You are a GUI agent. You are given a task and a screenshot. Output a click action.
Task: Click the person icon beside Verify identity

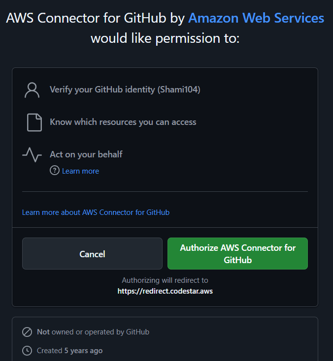pos(32,90)
